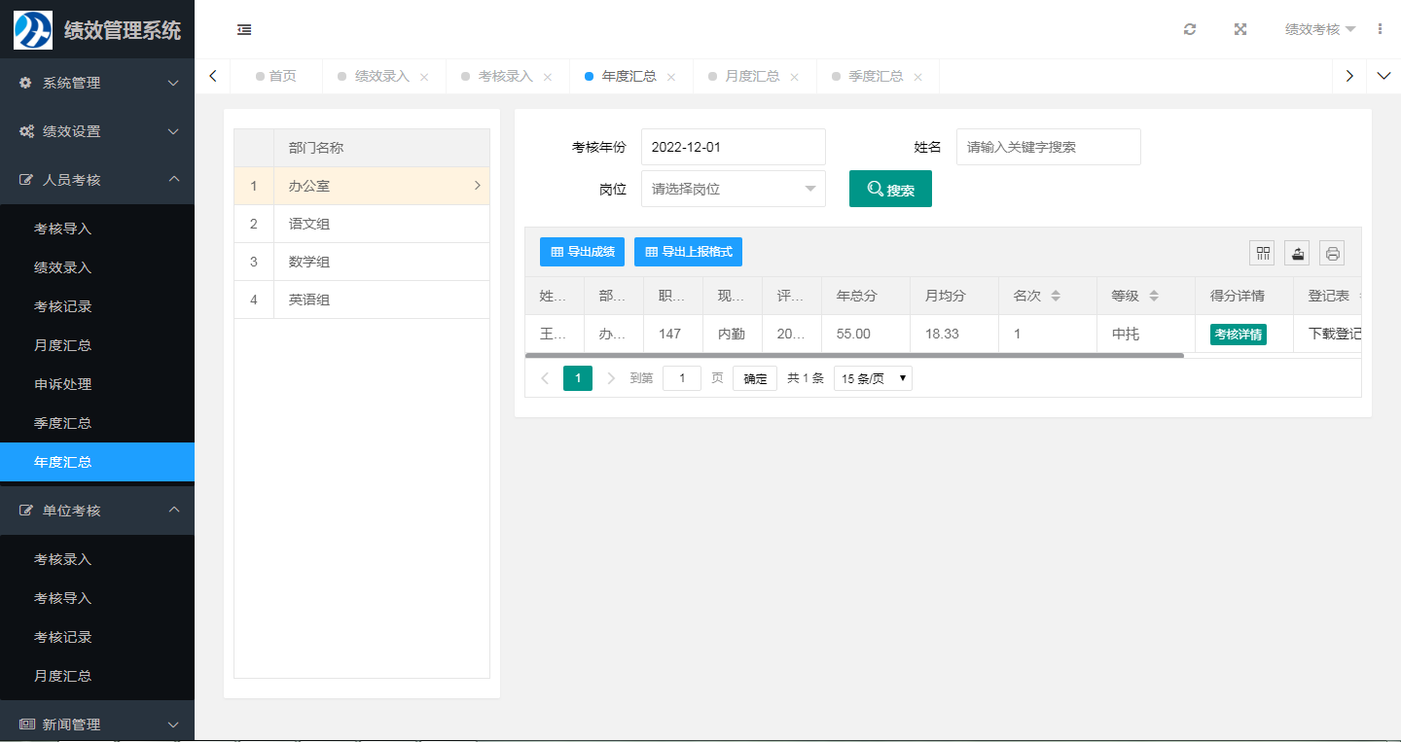Collapse the sidebar with the menu fold icon

click(244, 30)
